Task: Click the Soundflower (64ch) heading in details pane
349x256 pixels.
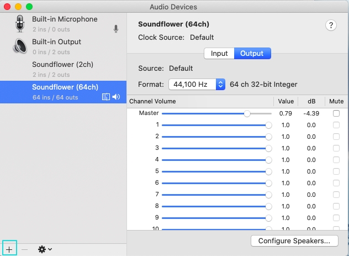Action: point(173,24)
